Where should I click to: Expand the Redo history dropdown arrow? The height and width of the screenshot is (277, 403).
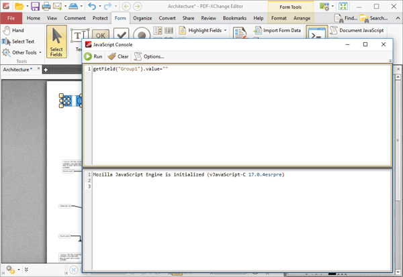click(116, 6)
